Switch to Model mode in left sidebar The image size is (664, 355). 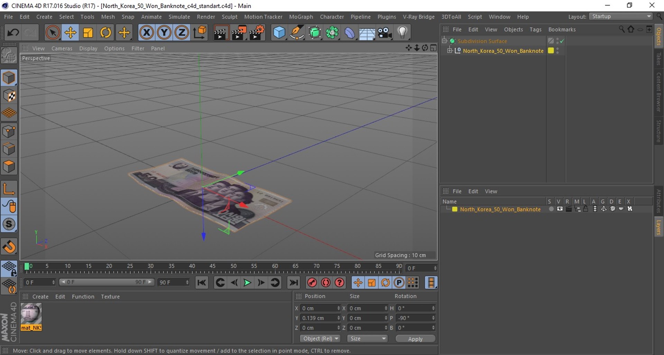click(x=9, y=78)
